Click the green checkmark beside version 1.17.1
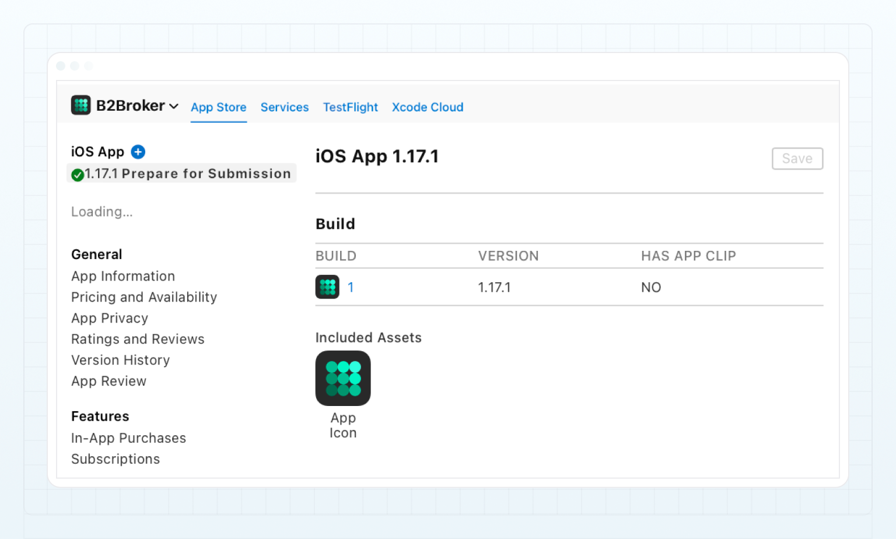Viewport: 896px width, 539px height. tap(78, 174)
